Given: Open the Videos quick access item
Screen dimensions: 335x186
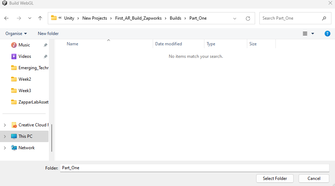Looking at the screenshot, I should pos(25,56).
